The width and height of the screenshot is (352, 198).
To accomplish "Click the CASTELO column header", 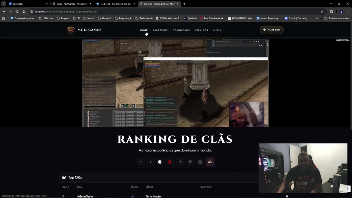I will [206, 187].
